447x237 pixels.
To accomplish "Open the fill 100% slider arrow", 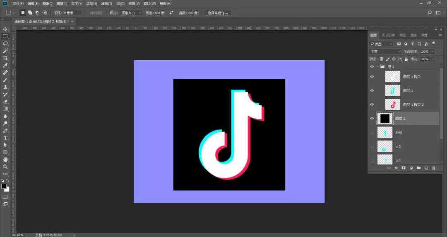I will click(432, 59).
